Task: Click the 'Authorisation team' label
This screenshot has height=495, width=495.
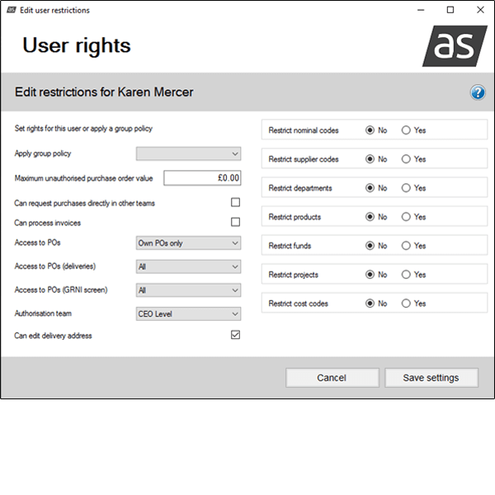Action: (x=43, y=313)
